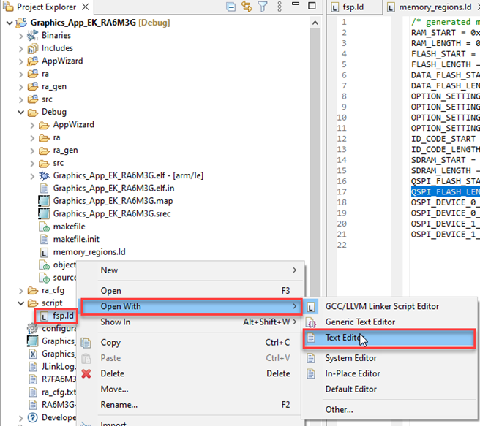Expand the ra_gen folder under project root
The height and width of the screenshot is (426, 480).
tap(20, 87)
